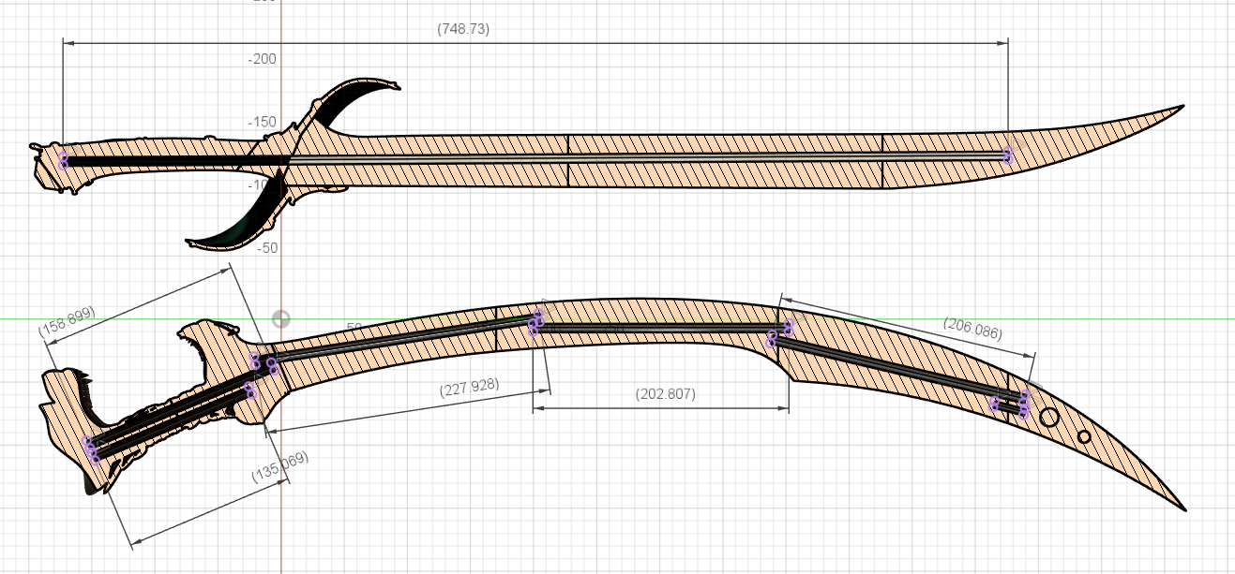Select the larger circle near the curved sword tip
This screenshot has height=574, width=1235.
coord(1050,418)
